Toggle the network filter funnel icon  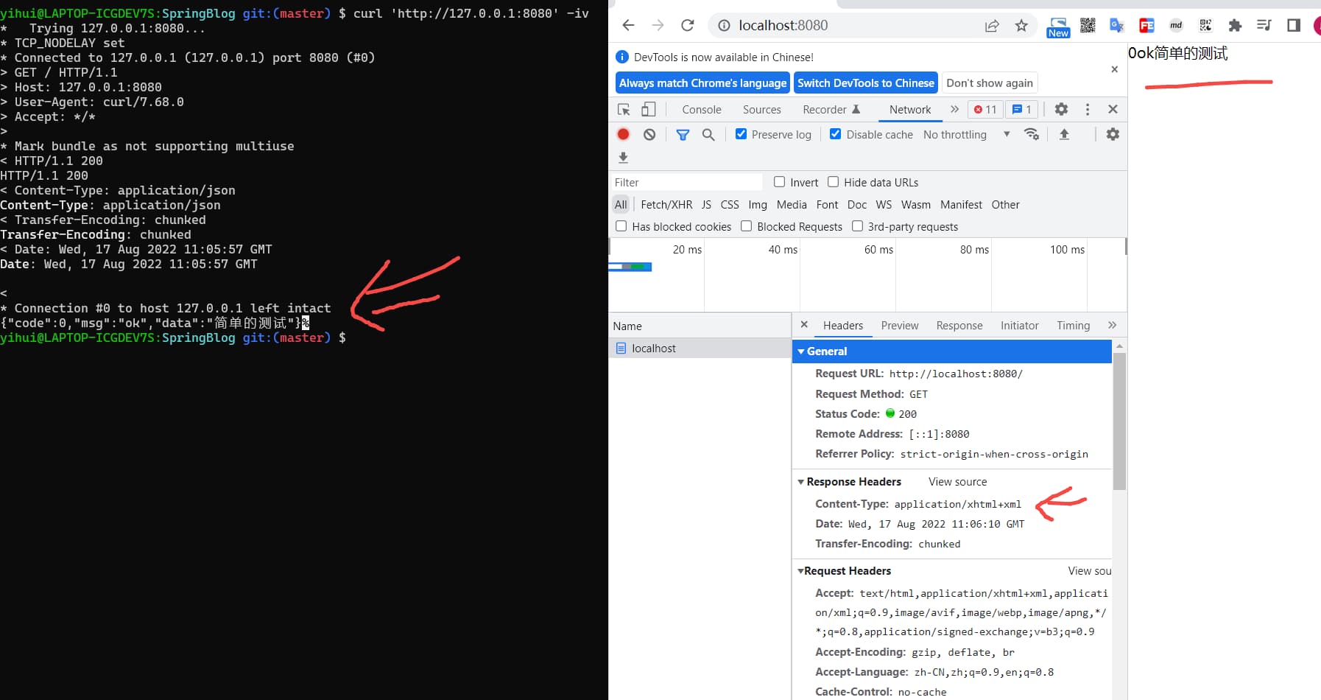683,134
